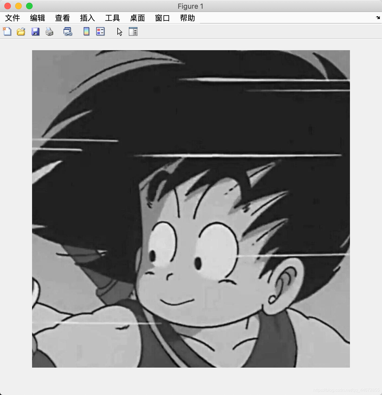Close the Figure 1 window
382x395 pixels.
coord(8,6)
